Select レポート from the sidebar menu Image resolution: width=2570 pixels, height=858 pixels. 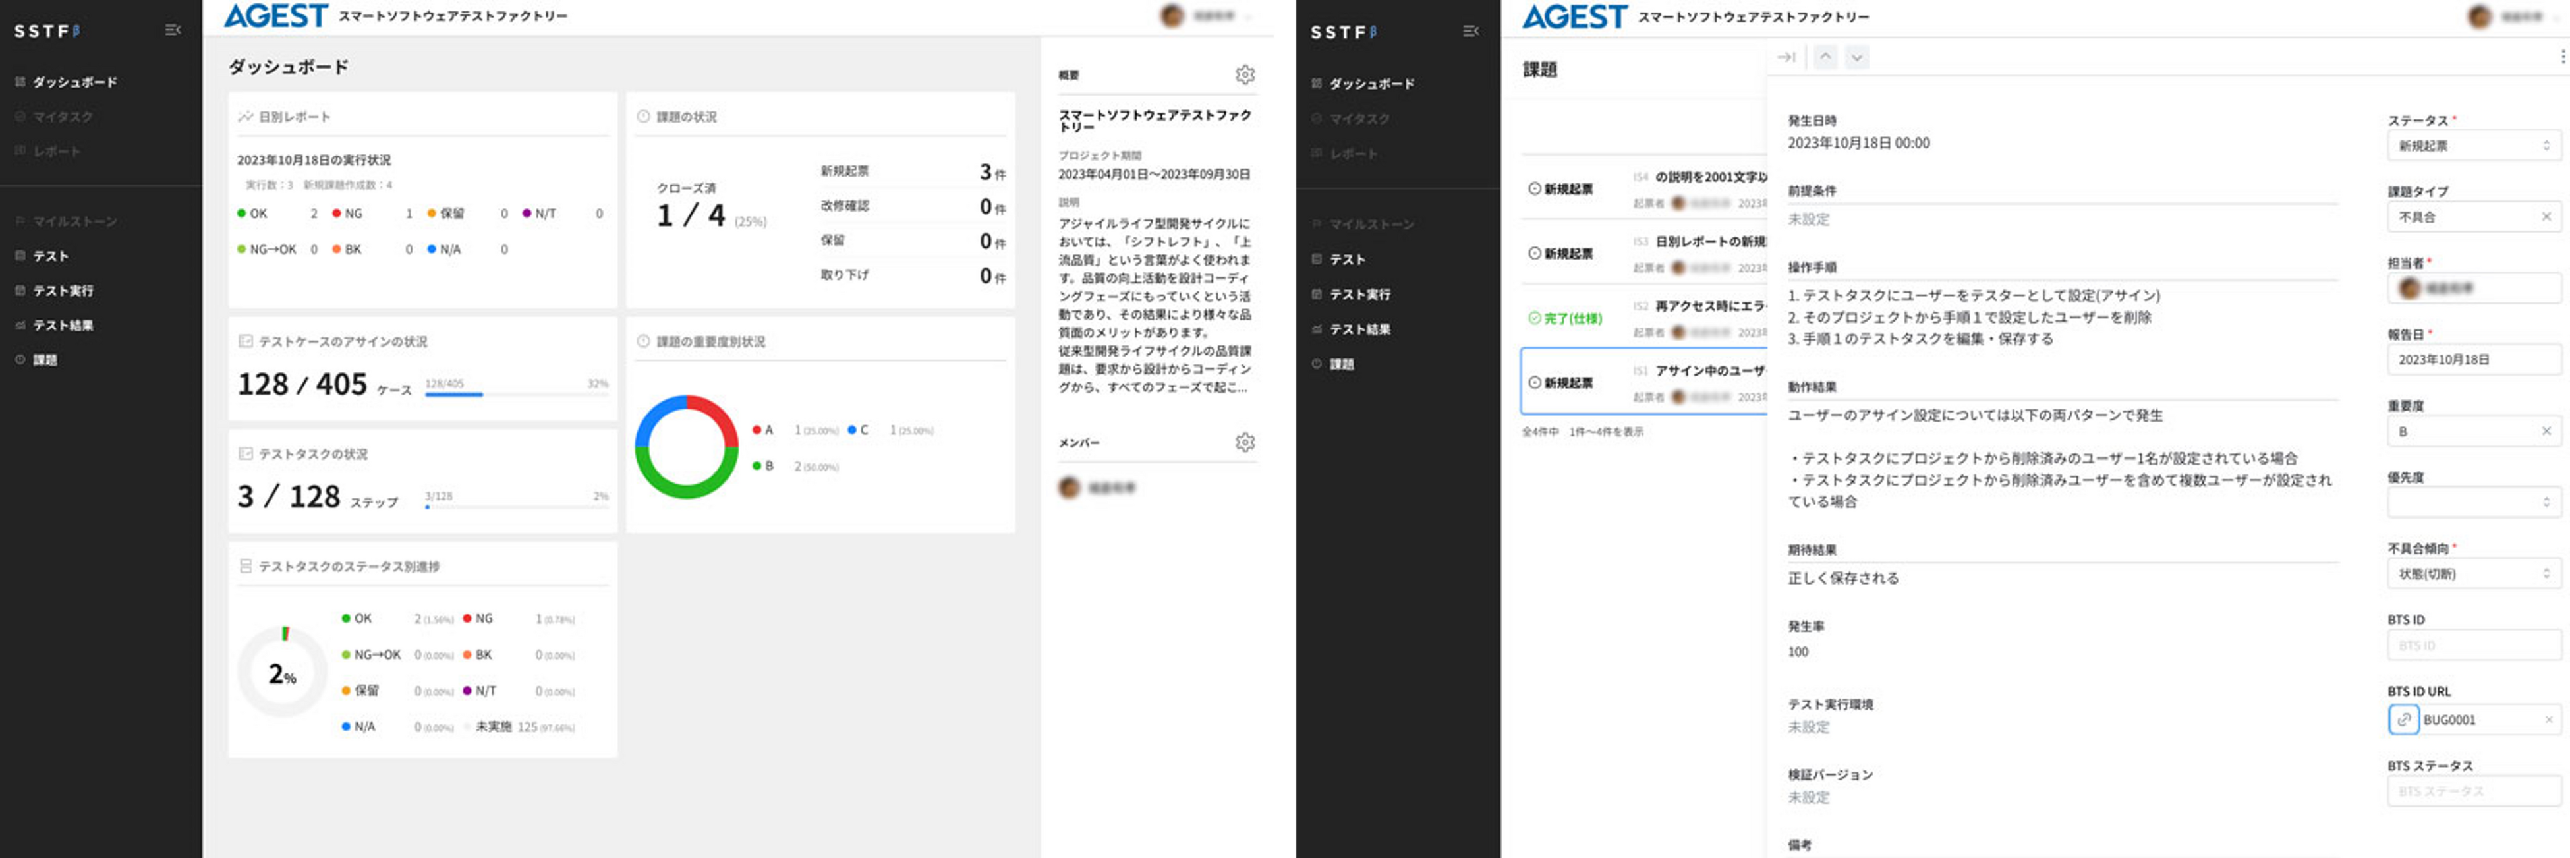[57, 151]
